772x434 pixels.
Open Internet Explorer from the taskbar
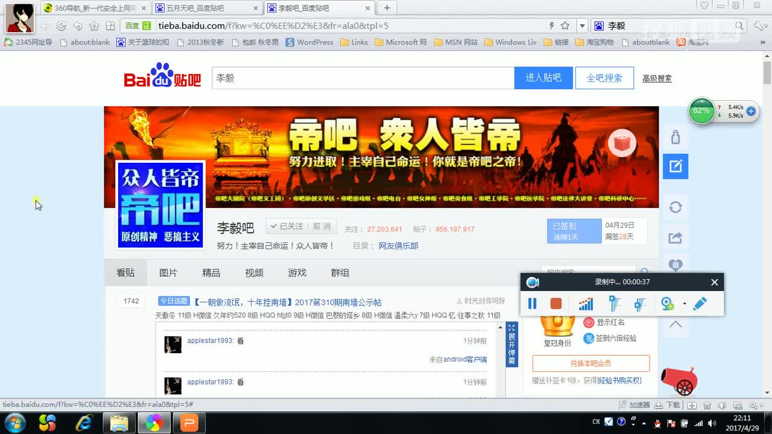click(x=84, y=423)
